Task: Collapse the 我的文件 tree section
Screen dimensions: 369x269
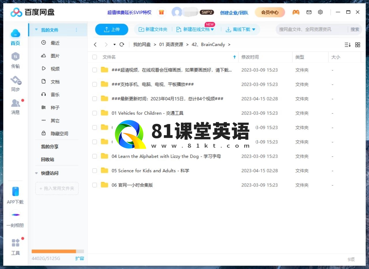Action: pyautogui.click(x=36, y=30)
